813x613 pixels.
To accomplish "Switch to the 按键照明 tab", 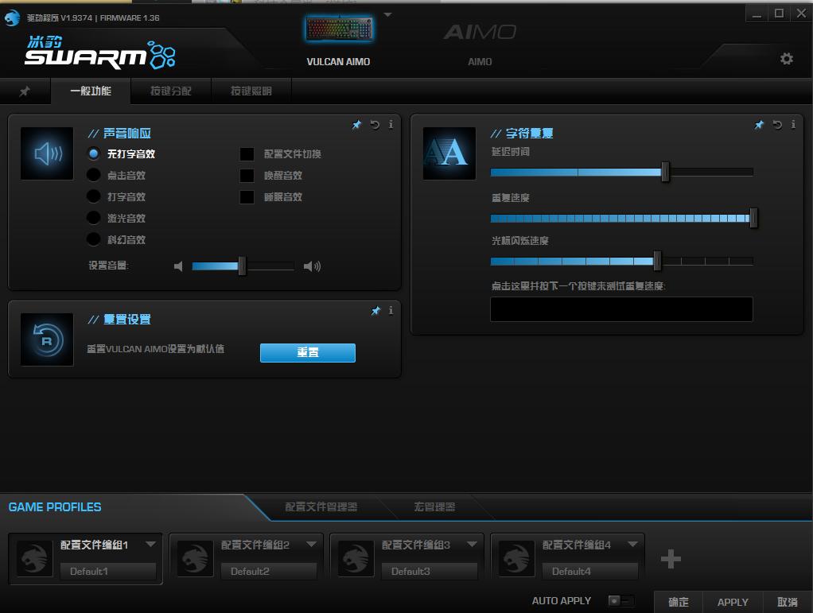I will click(x=250, y=91).
